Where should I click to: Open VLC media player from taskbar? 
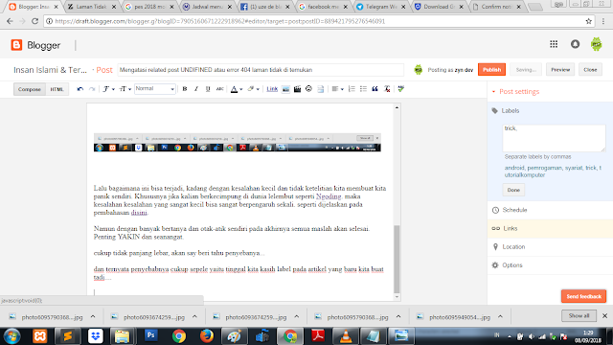coord(346,336)
